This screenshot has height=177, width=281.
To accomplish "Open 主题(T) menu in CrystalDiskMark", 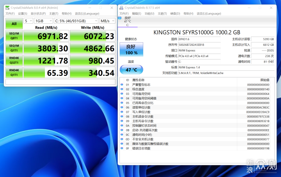I will [x=54, y=14].
